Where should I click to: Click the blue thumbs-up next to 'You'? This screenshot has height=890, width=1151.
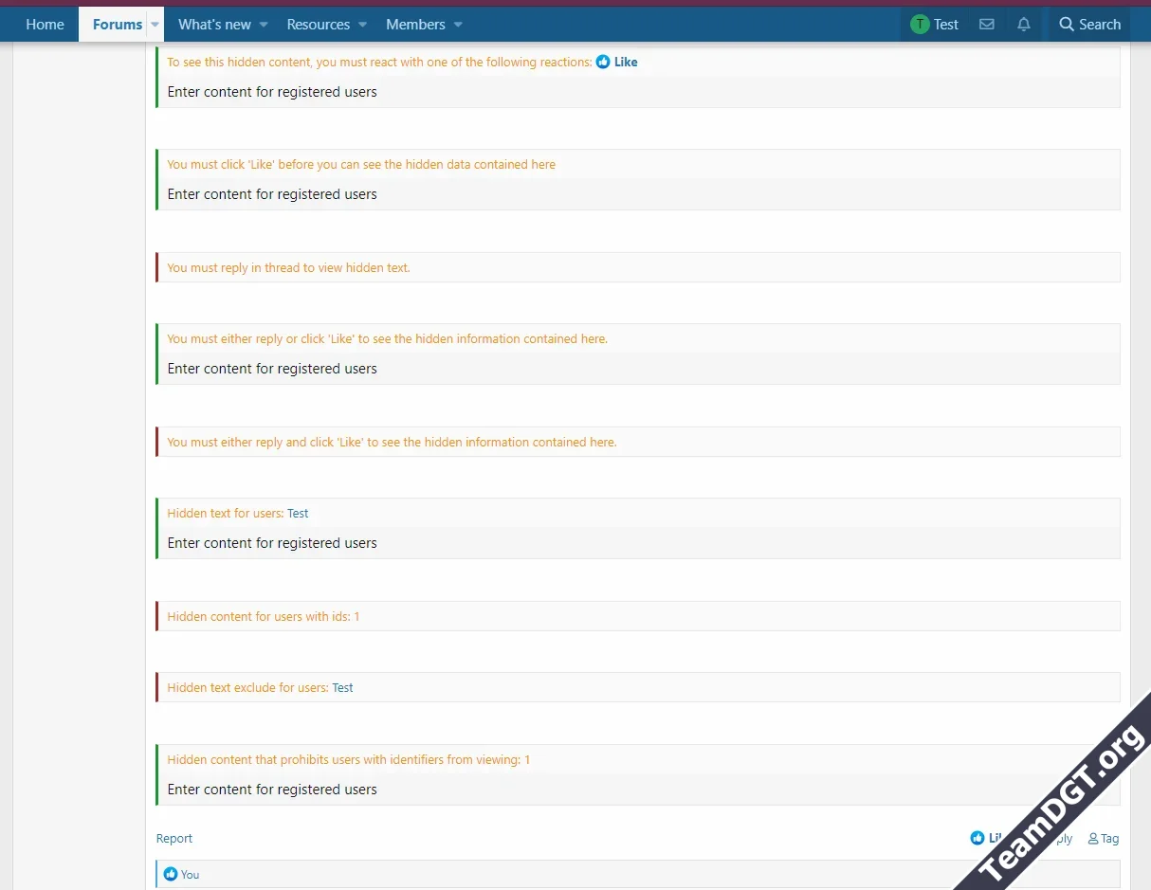pos(171,874)
